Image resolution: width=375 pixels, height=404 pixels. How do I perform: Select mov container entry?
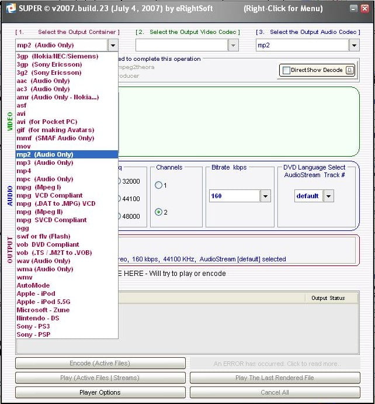coord(67,146)
